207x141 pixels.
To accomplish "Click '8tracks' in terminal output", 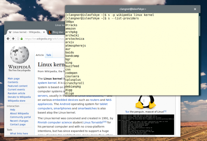I will [x=71, y=25].
